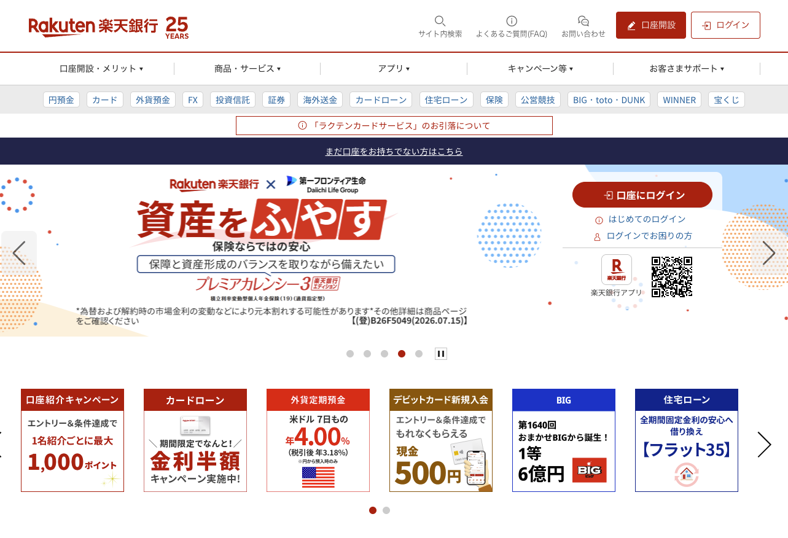Select the 証券 category chip

[x=276, y=99]
